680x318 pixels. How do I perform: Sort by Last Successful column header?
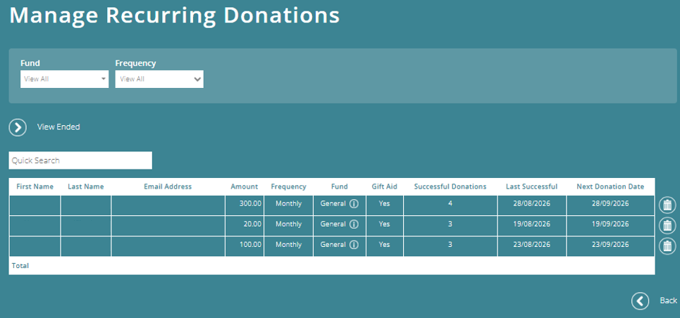(x=532, y=186)
